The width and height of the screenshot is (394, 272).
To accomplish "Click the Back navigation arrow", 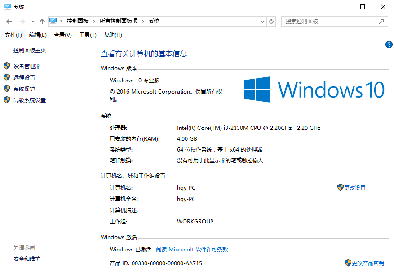I will point(9,22).
